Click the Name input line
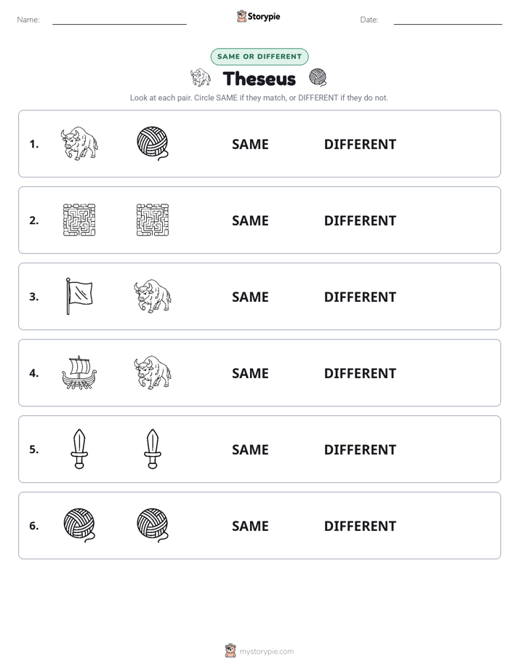 [119, 20]
